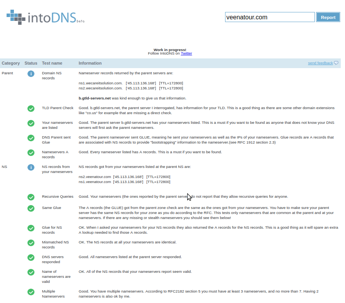The width and height of the screenshot is (345, 303).
Task: Click the Test name column header
Action: coord(52,63)
